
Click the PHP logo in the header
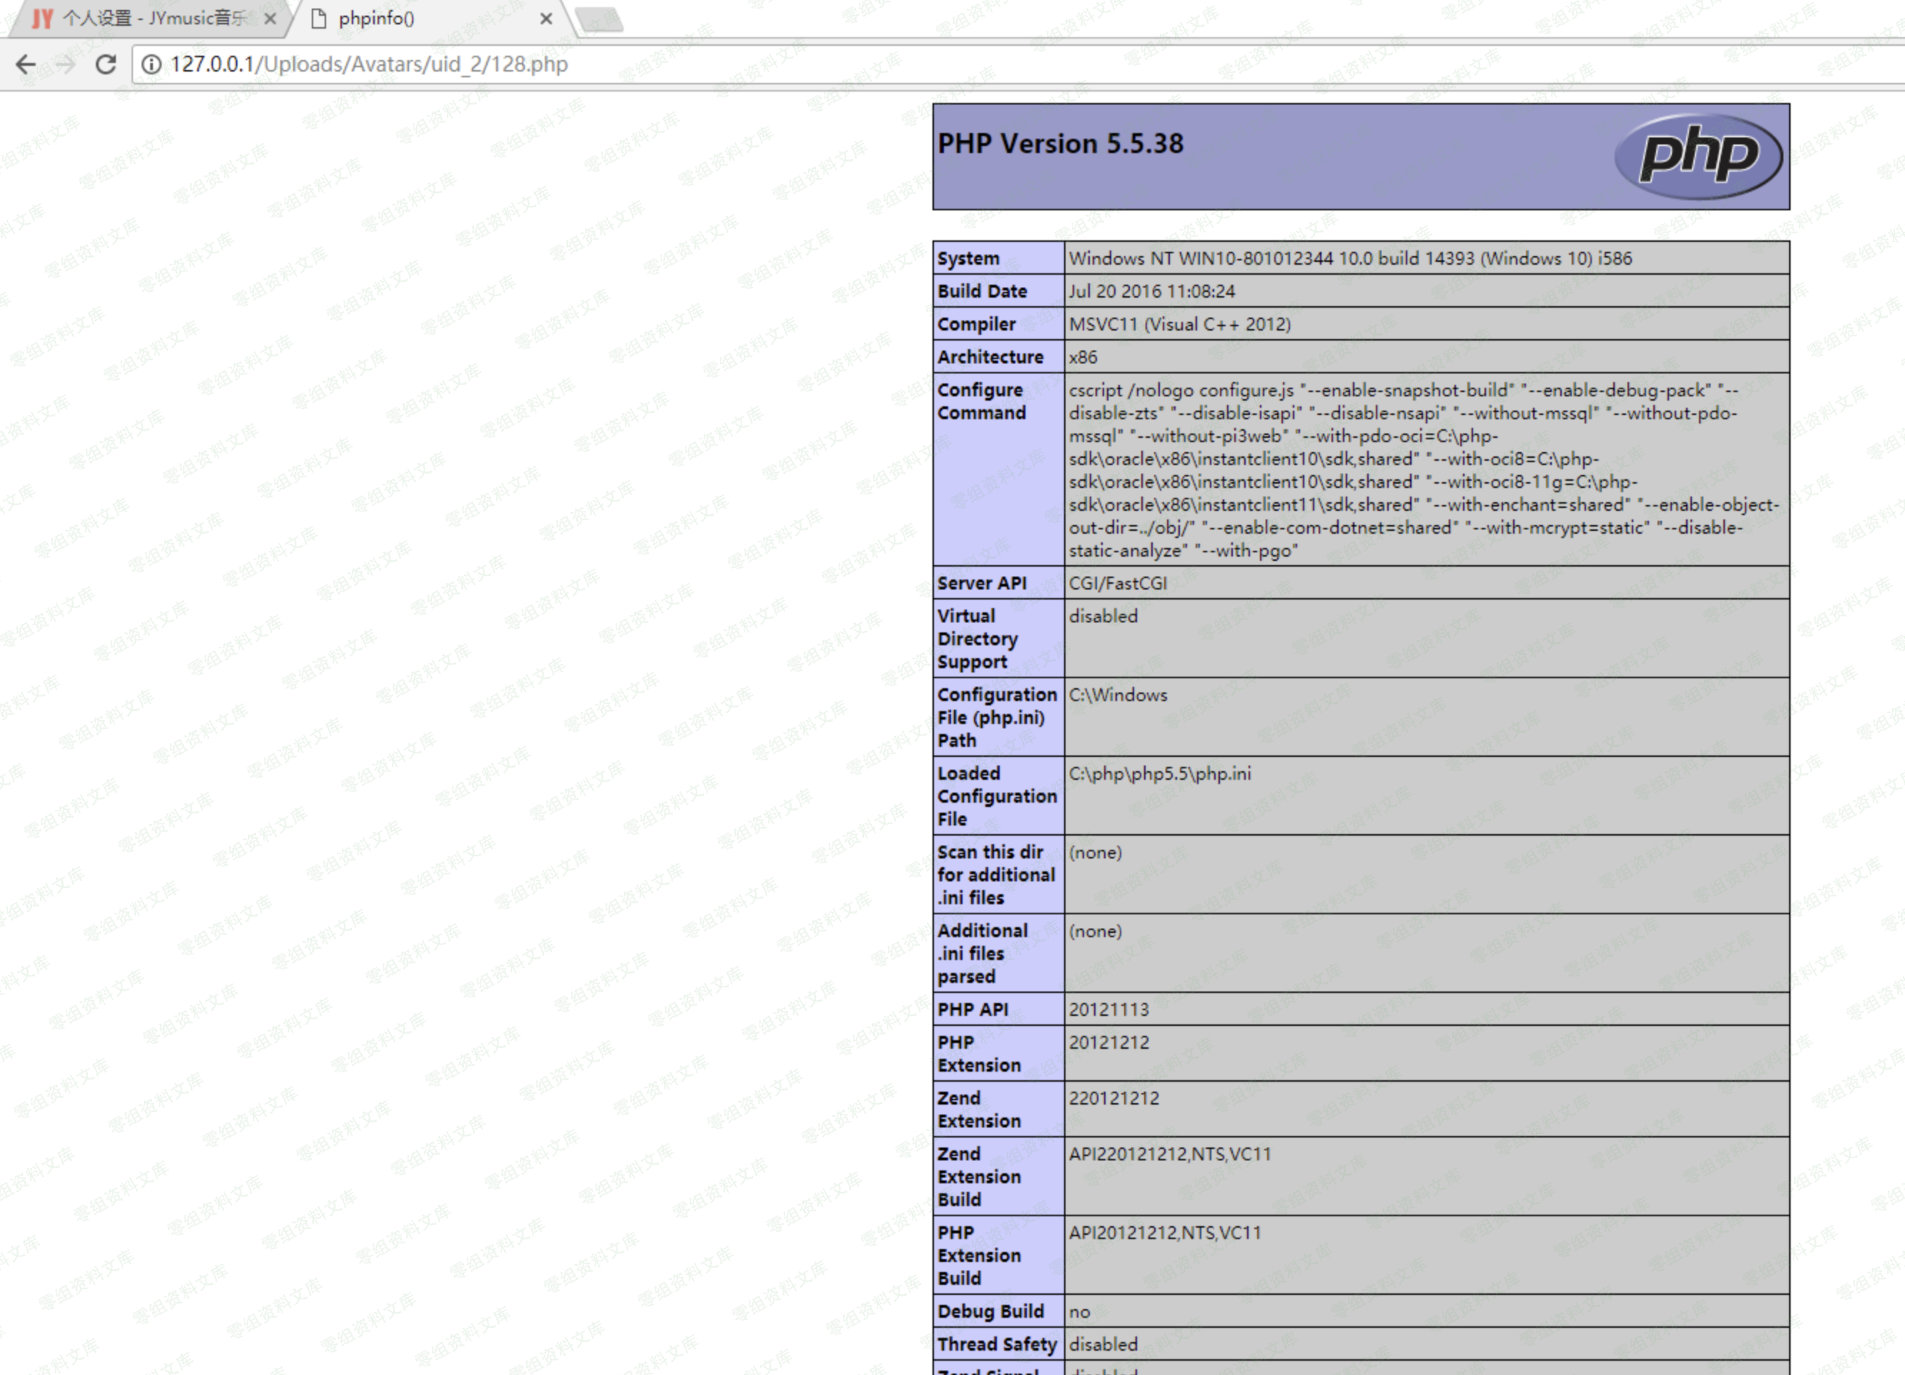point(1698,155)
